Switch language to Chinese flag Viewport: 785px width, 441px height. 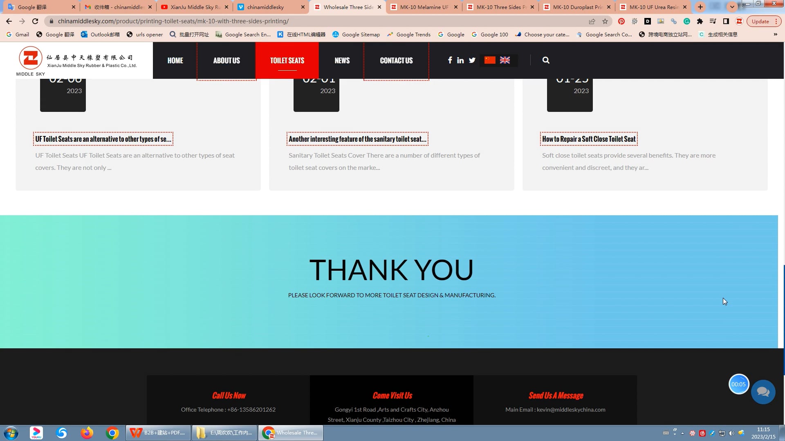tap(490, 60)
